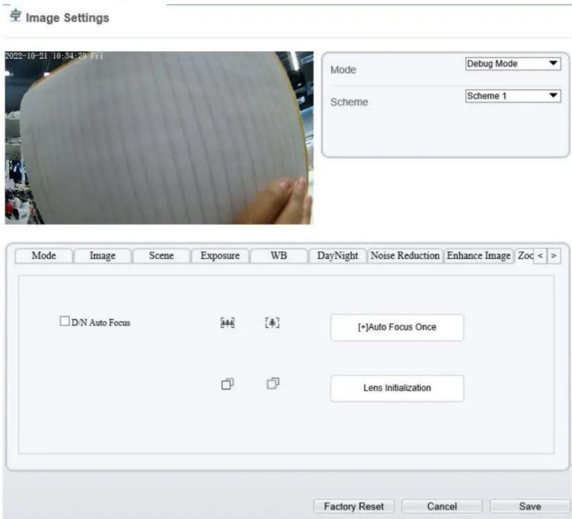Save the image settings

pos(529,507)
